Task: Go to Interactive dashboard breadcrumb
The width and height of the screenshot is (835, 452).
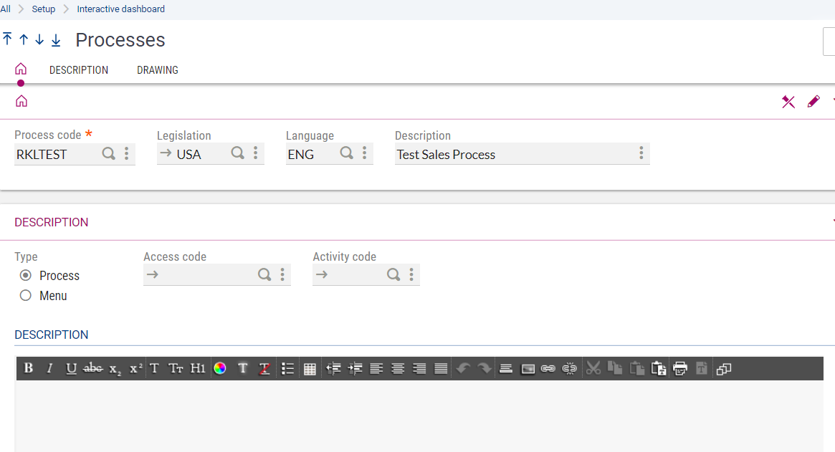Action: (x=120, y=9)
